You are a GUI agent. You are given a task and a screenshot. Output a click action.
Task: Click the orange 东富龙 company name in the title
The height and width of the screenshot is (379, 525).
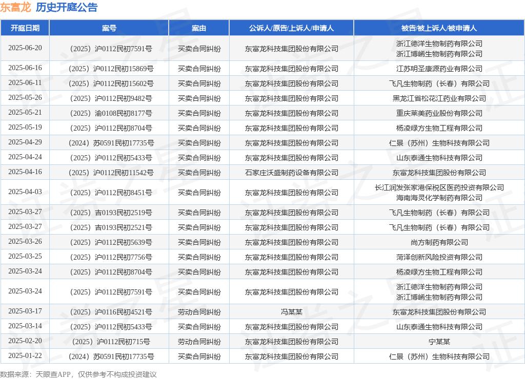(x=15, y=7)
